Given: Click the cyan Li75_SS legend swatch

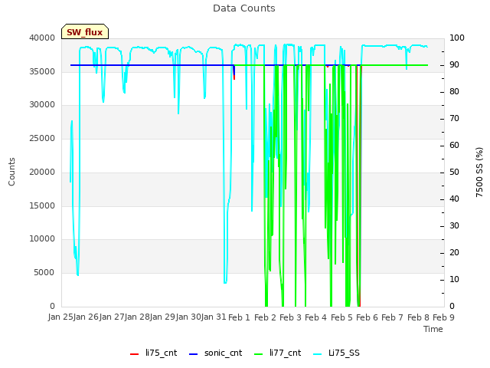Looking at the screenshot, I should pos(317,354).
